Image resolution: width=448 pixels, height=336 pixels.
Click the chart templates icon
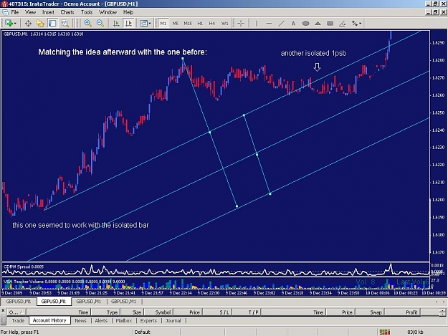pyautogui.click(x=143, y=24)
